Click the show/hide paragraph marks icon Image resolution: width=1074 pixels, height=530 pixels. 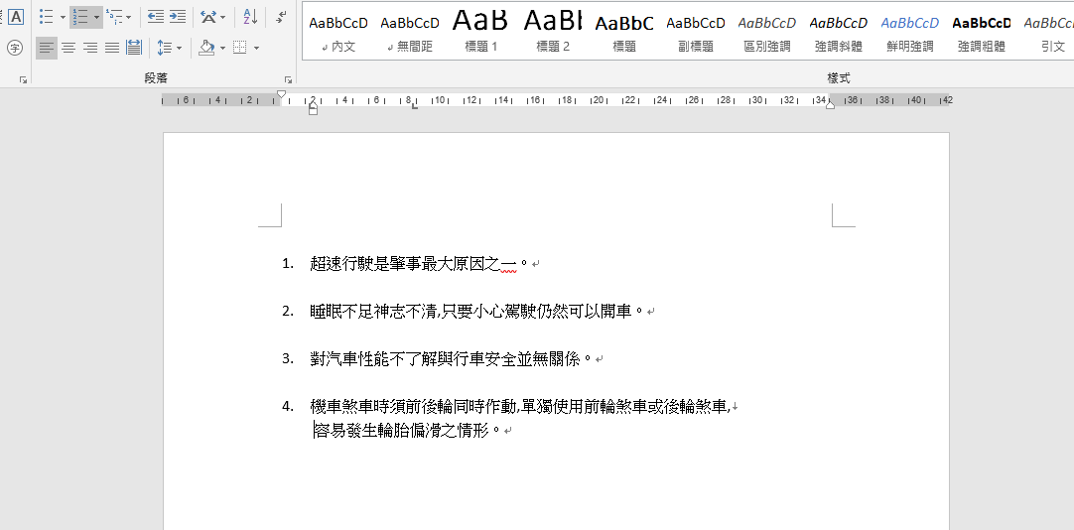tap(282, 17)
